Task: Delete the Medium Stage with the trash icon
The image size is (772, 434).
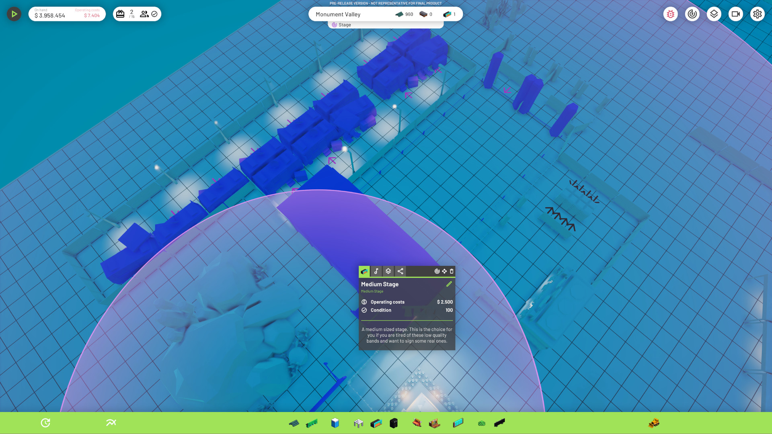Action: pyautogui.click(x=452, y=271)
